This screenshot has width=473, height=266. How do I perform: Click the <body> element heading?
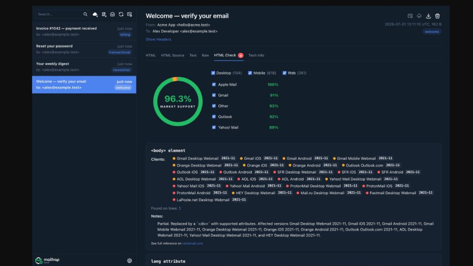click(x=168, y=151)
